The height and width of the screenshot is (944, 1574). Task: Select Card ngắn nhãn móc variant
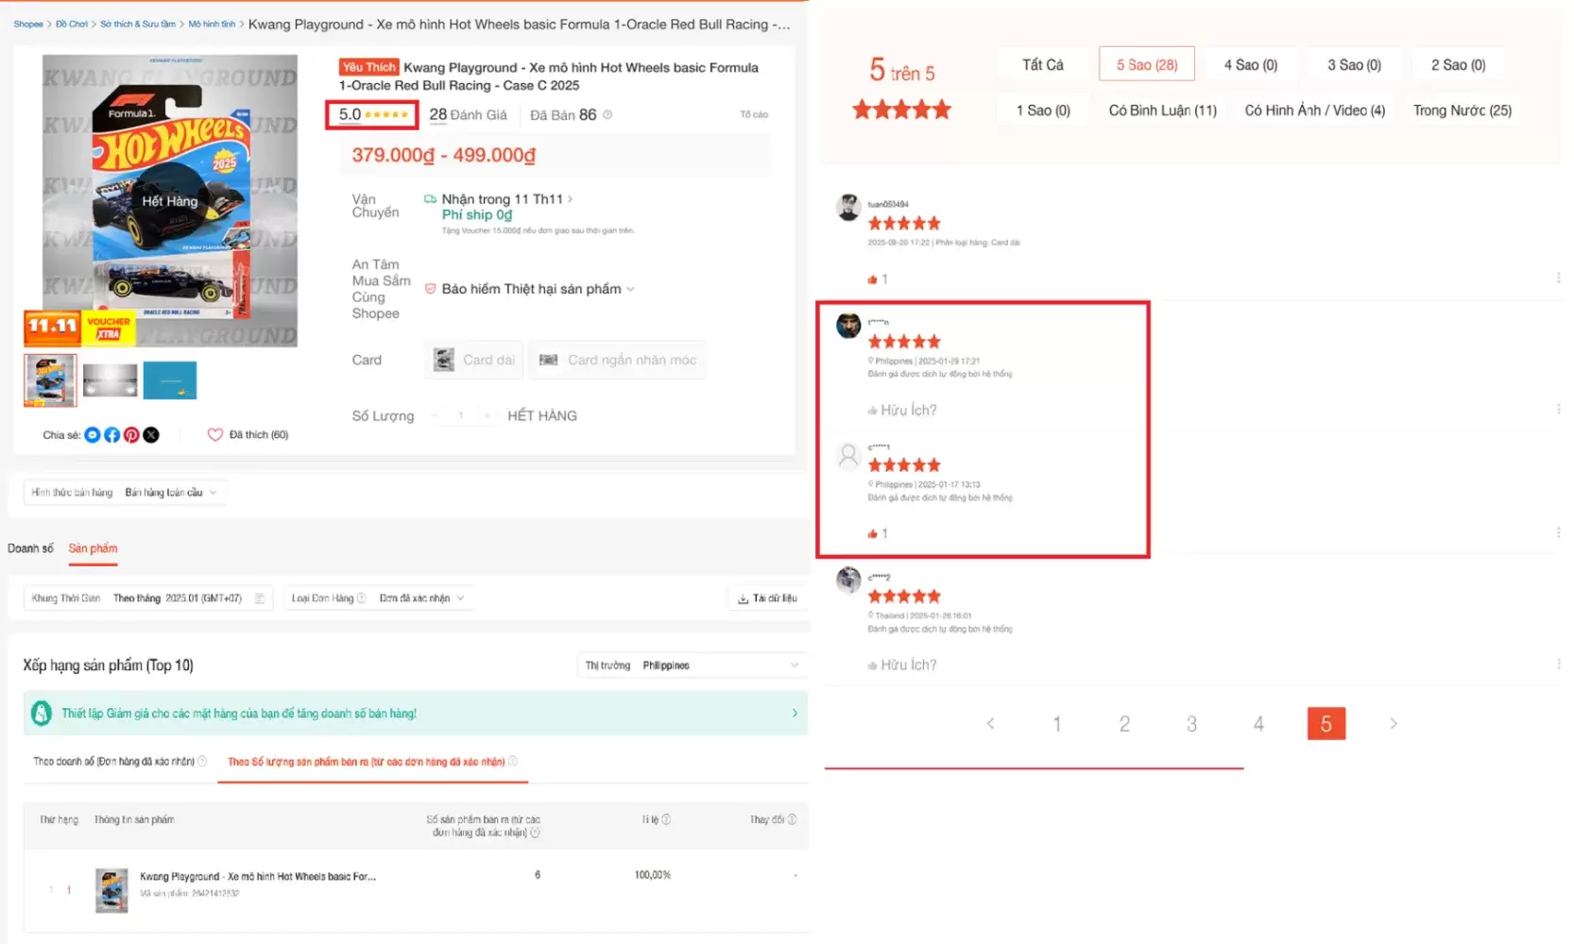tap(617, 360)
